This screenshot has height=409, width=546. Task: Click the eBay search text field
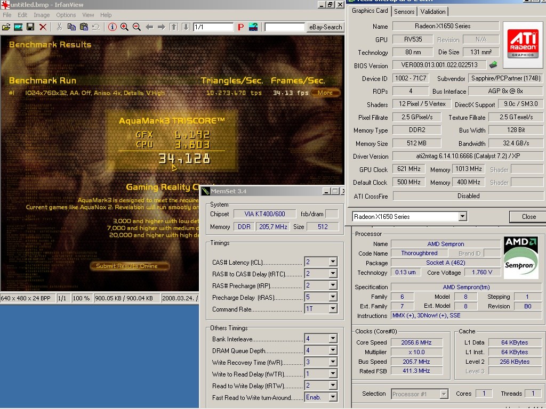tap(285, 27)
